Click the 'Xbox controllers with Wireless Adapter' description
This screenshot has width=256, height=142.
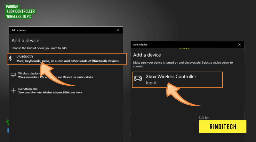tap(50, 92)
